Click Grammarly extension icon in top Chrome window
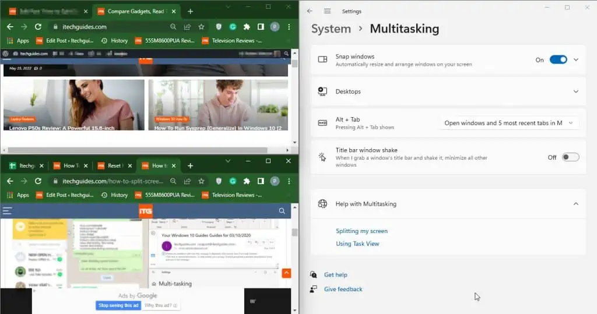This screenshot has width=597, height=314. pyautogui.click(x=233, y=27)
